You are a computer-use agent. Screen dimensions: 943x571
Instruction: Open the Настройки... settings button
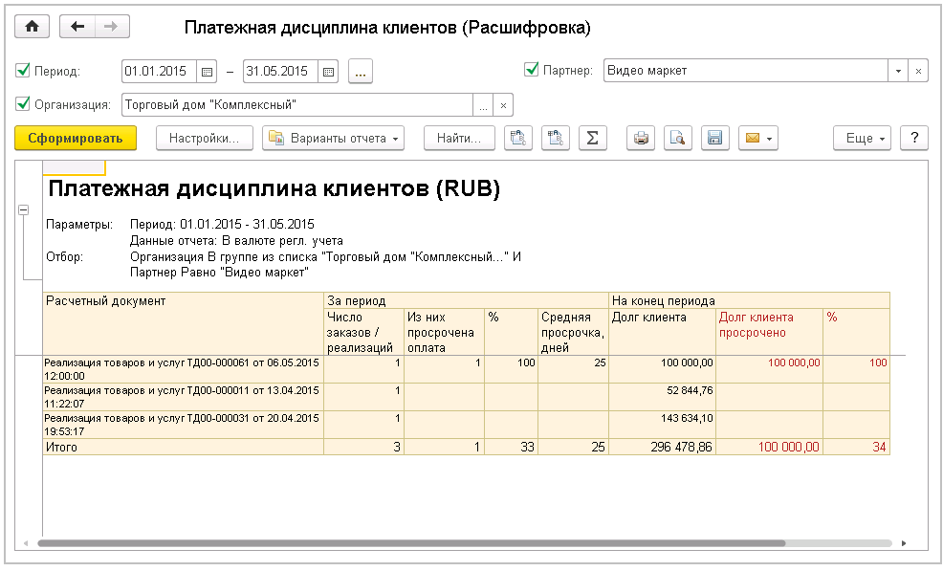coord(203,139)
